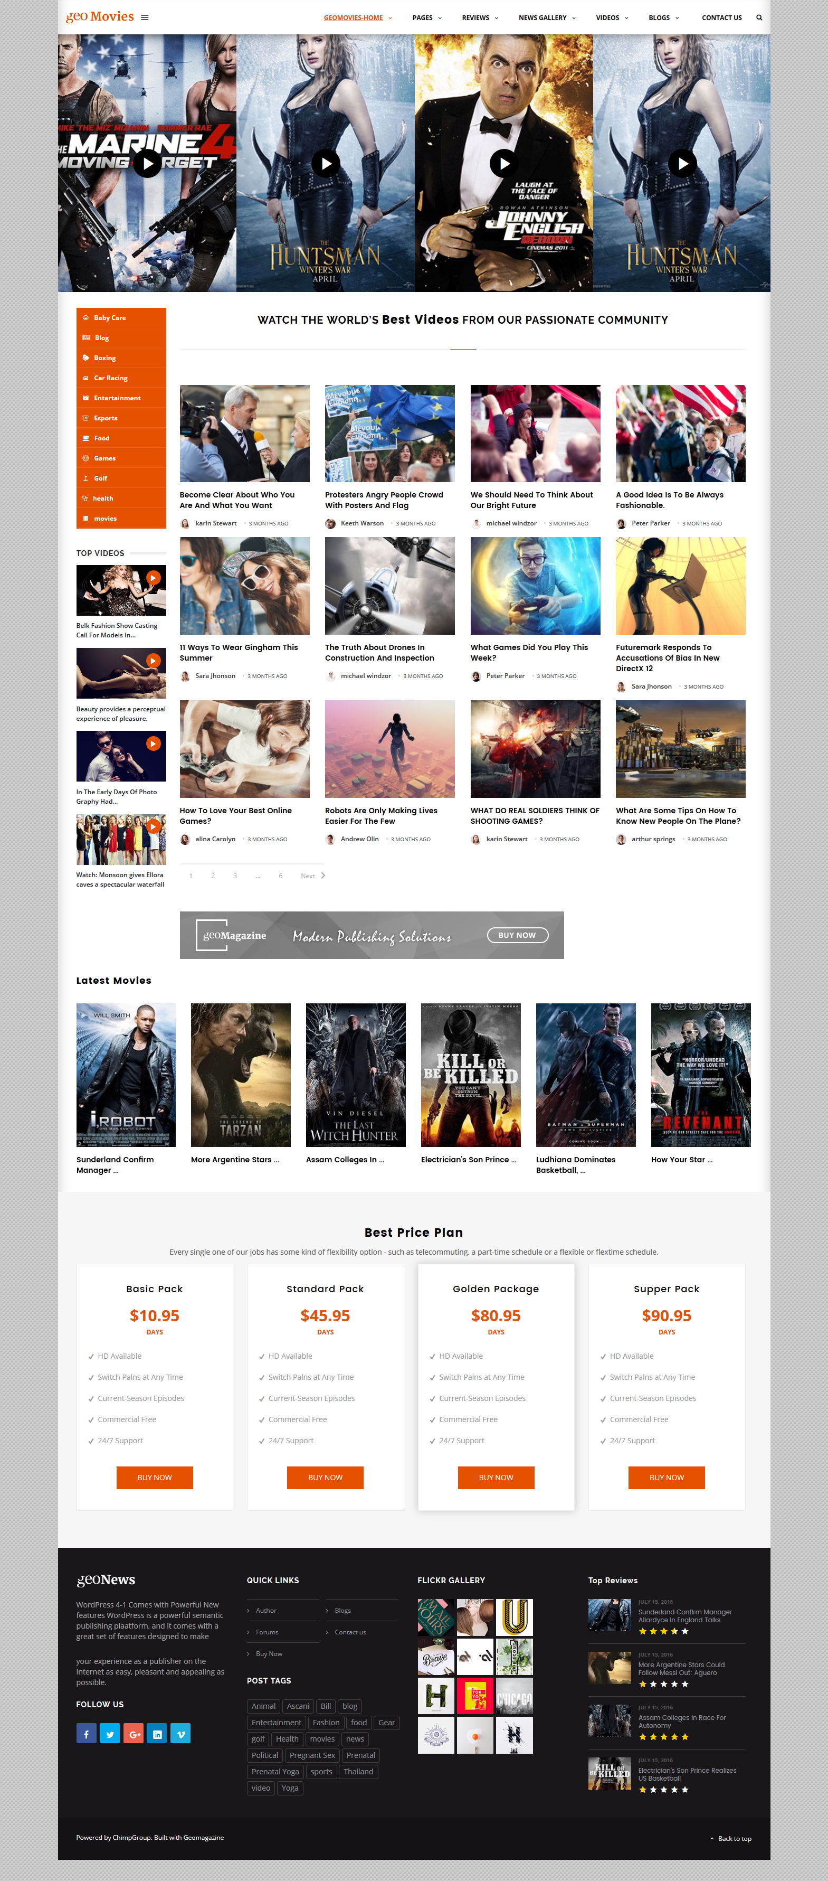Buy the Golden Package plan

496,1477
